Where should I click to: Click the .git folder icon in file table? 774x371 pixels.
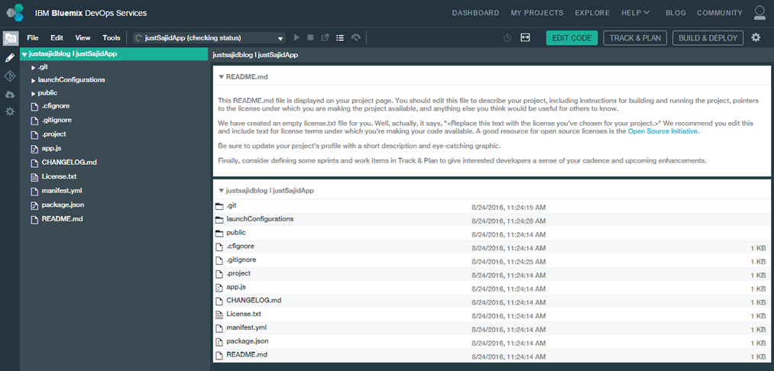219,205
